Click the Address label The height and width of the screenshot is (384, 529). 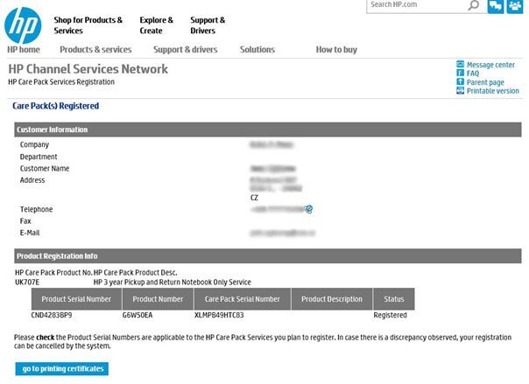[32, 180]
